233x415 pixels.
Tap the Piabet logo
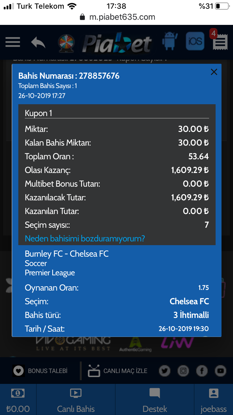[x=117, y=43]
